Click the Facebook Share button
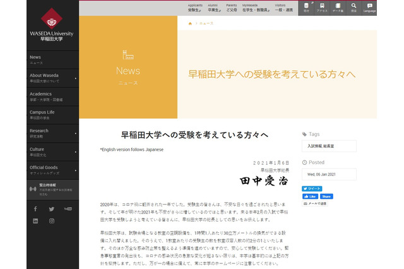This screenshot has height=269, width=404. tap(326, 196)
